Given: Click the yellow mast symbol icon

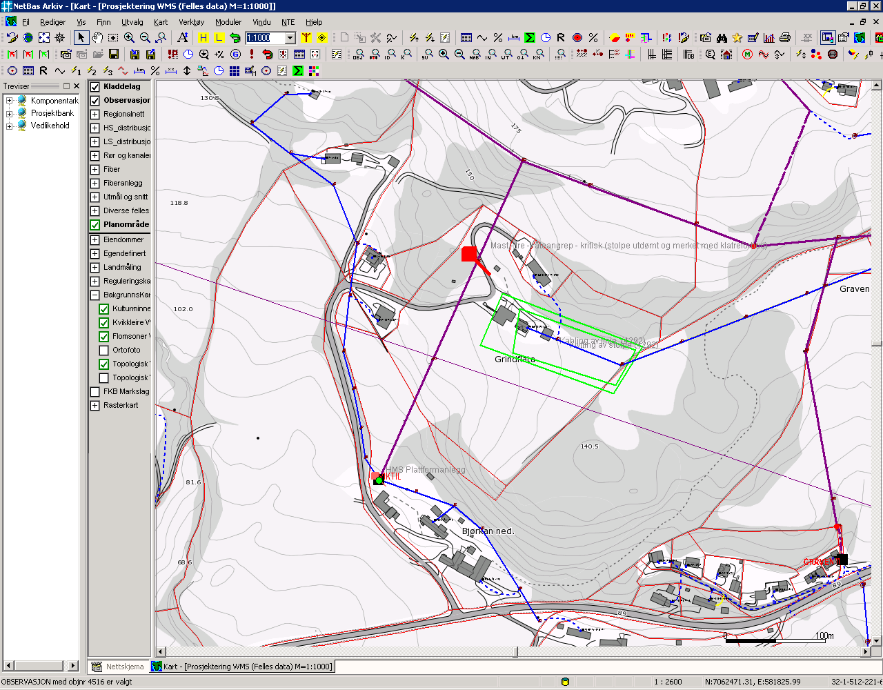Looking at the screenshot, I should pyautogui.click(x=306, y=38).
